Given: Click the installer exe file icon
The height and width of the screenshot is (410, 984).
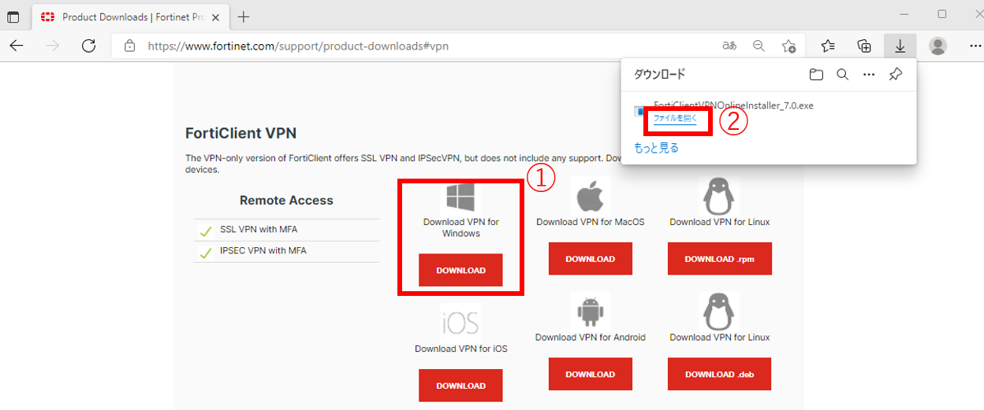Looking at the screenshot, I should [x=640, y=111].
